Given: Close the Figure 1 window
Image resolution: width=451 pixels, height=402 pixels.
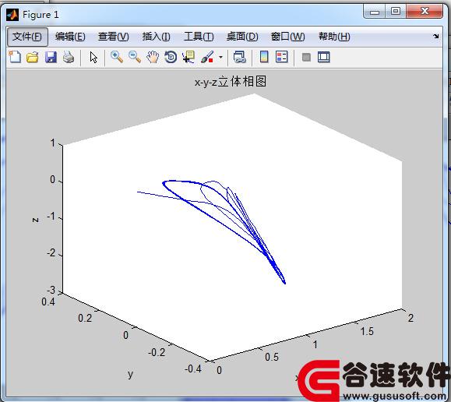Looking at the screenshot, I should 425,12.
